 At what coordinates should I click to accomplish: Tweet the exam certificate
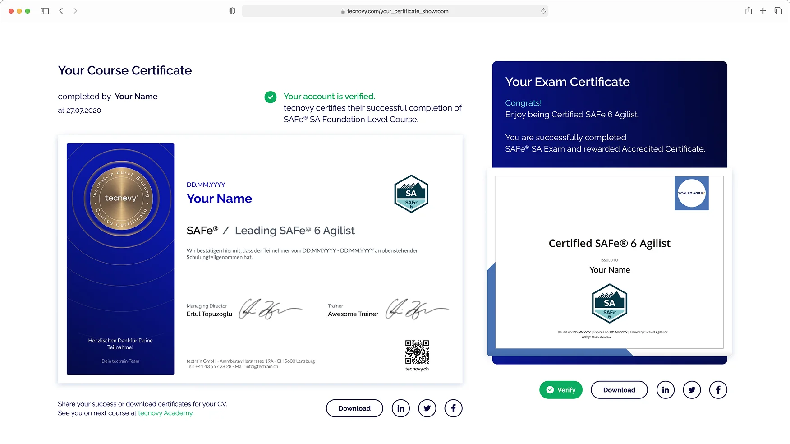[692, 390]
